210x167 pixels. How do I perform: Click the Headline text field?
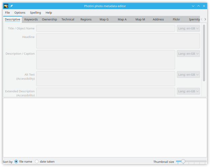tap(118, 41)
